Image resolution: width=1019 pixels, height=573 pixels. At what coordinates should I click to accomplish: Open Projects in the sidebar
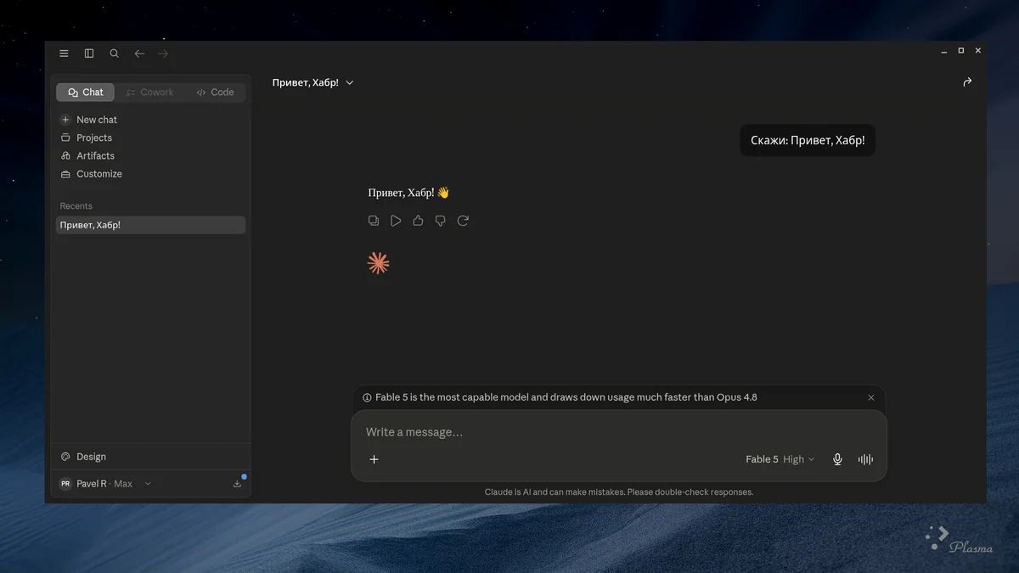pyautogui.click(x=86, y=138)
